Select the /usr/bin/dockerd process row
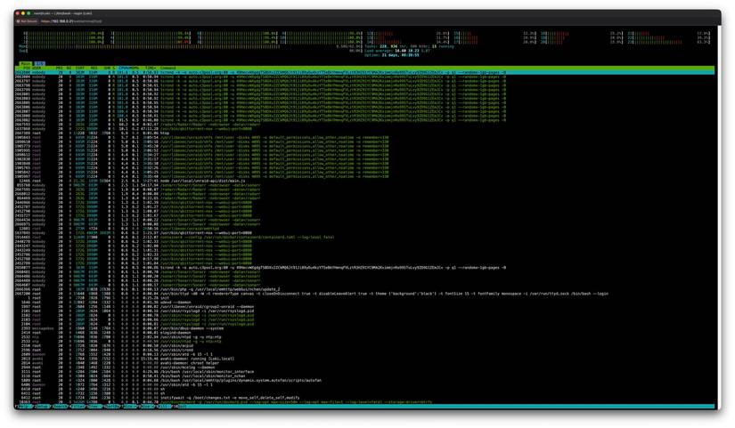Viewport: 735px width, 428px height. (363, 402)
